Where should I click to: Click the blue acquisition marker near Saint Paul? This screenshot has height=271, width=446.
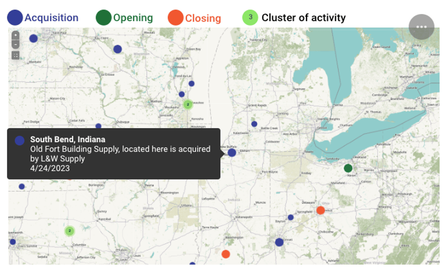(x=33, y=38)
